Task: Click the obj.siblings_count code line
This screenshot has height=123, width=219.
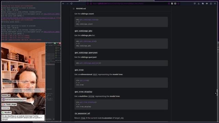Action: (85, 24)
